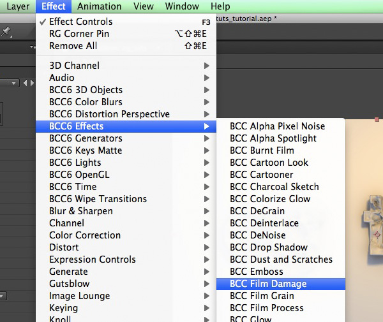The image size is (383, 322).
Task: Open the Animation menu
Action: coord(99,6)
